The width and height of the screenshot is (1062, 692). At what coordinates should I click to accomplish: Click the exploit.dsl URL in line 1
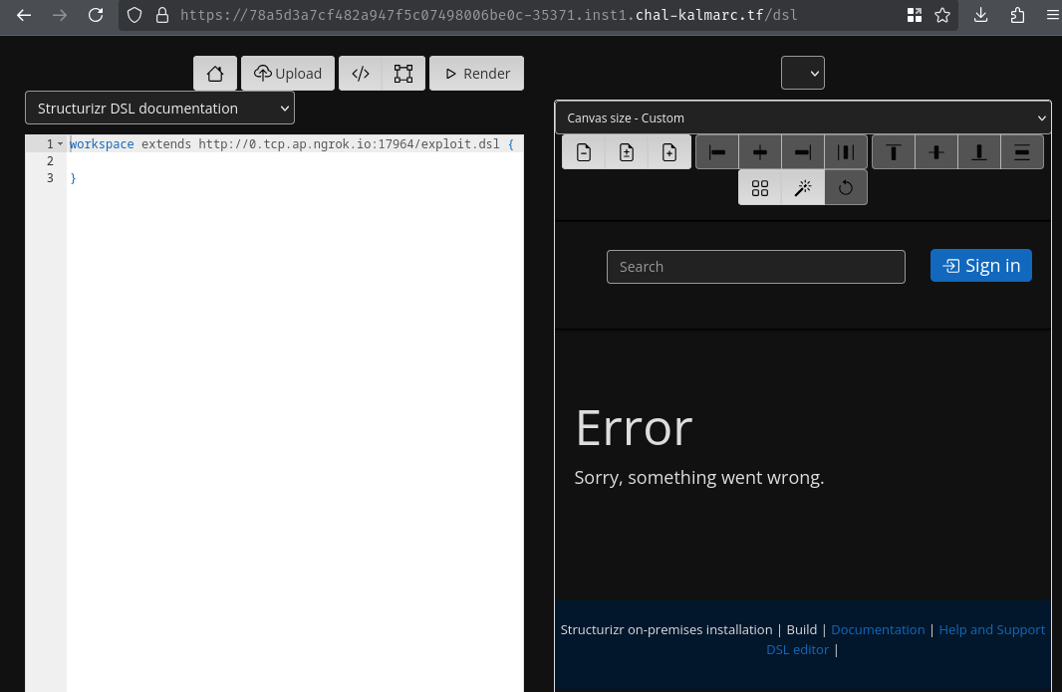click(349, 143)
